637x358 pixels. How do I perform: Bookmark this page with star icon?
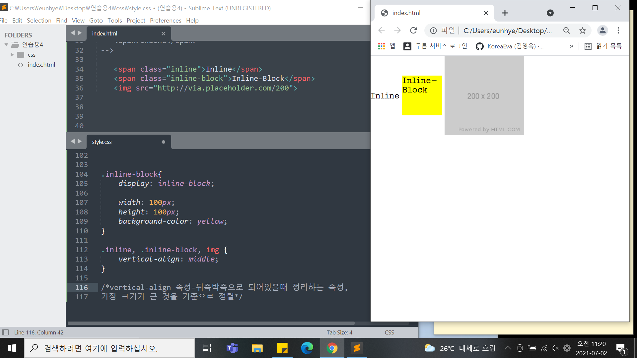coord(583,30)
